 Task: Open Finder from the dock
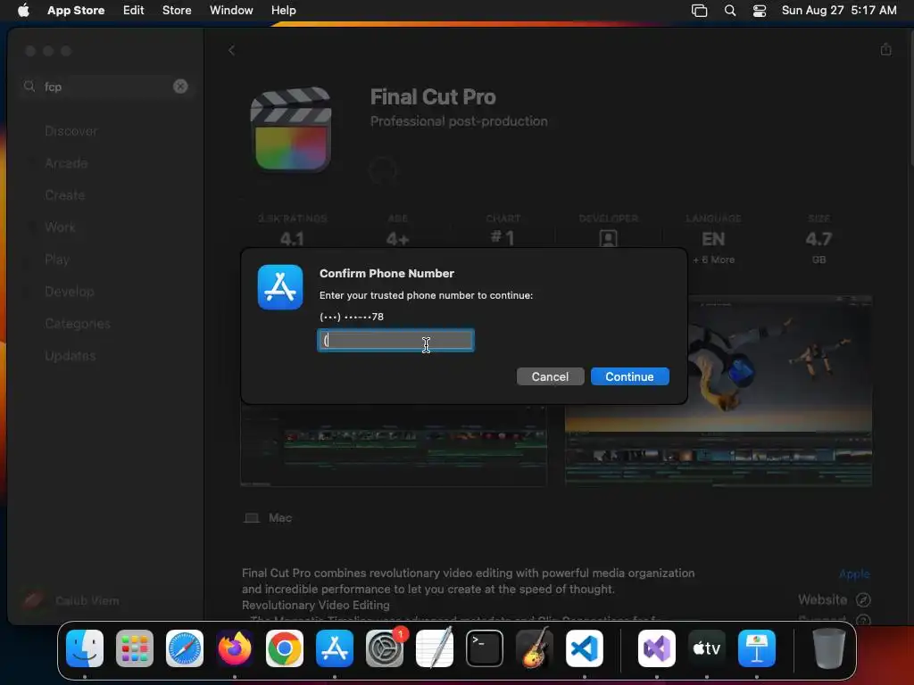point(85,648)
